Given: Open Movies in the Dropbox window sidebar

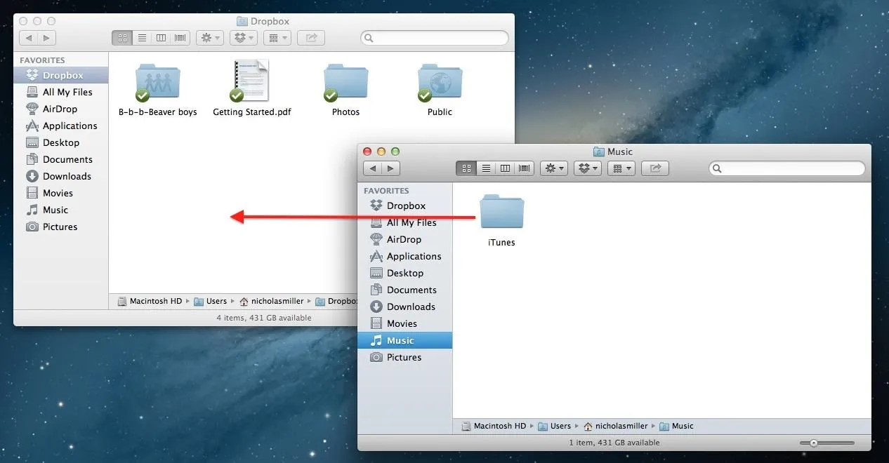Looking at the screenshot, I should [x=61, y=193].
